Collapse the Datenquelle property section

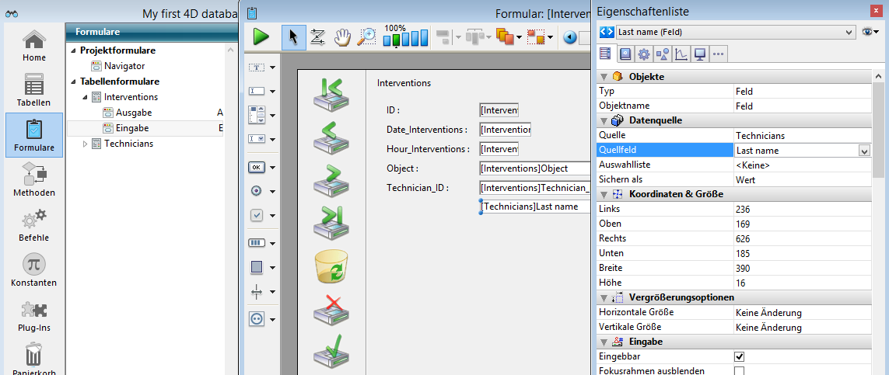click(604, 120)
